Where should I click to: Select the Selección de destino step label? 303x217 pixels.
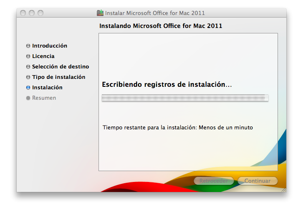pyautogui.click(x=61, y=67)
